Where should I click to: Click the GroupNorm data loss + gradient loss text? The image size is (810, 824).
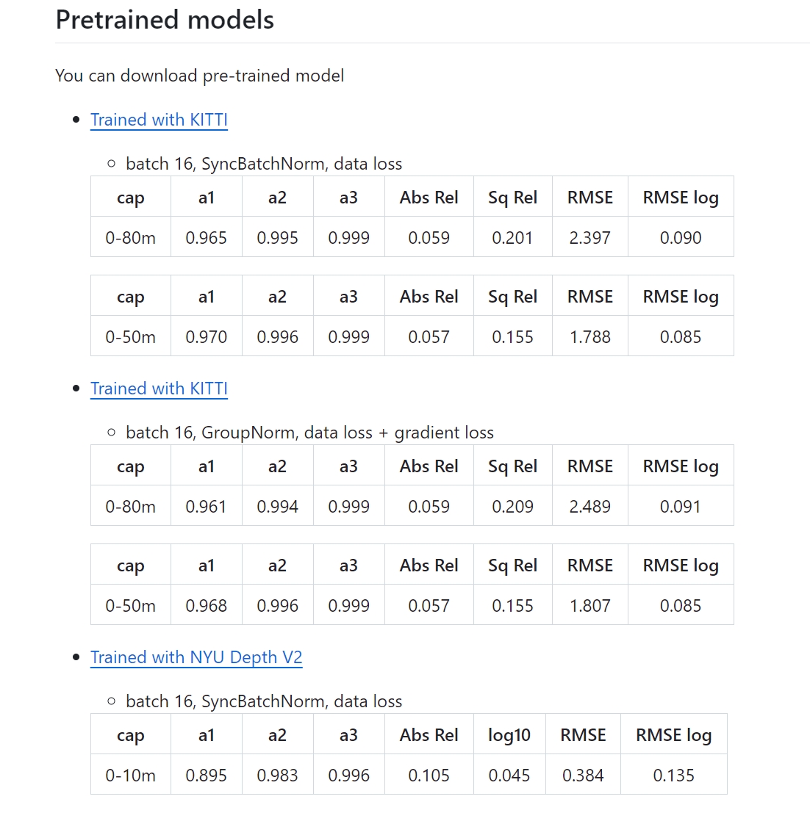(x=309, y=433)
